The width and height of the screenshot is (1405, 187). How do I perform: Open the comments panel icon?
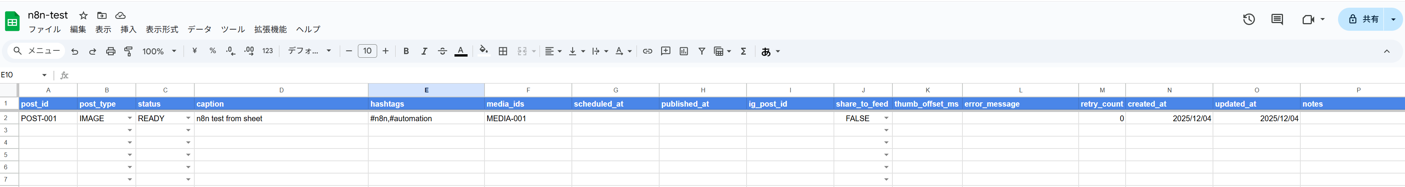tap(1277, 20)
